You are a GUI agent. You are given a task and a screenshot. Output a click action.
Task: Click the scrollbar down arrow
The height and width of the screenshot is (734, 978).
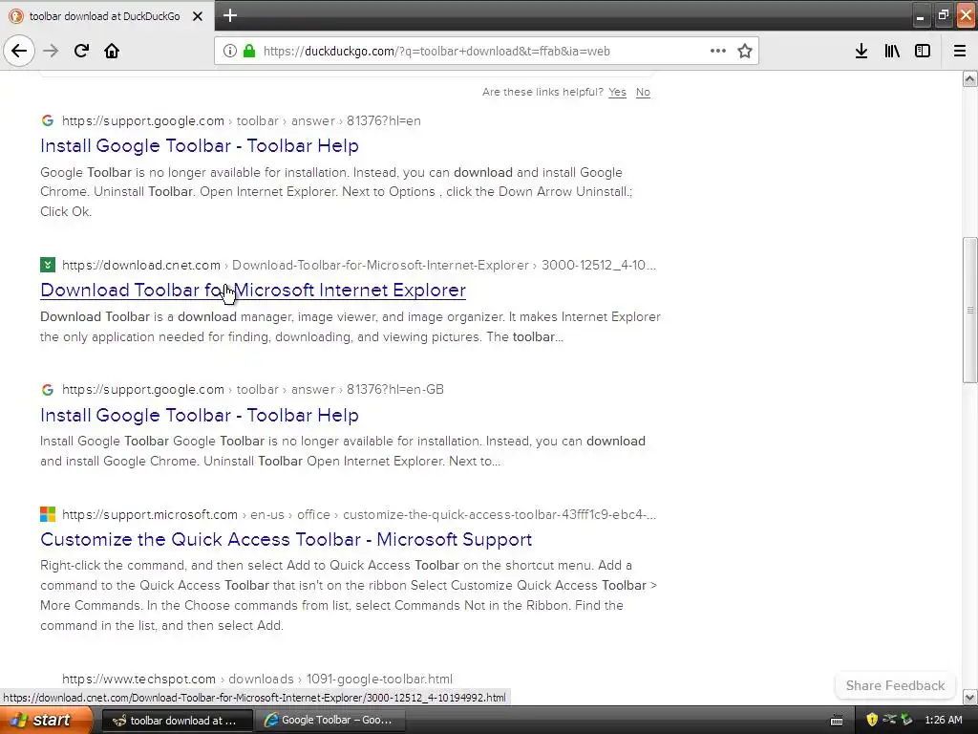(x=969, y=697)
